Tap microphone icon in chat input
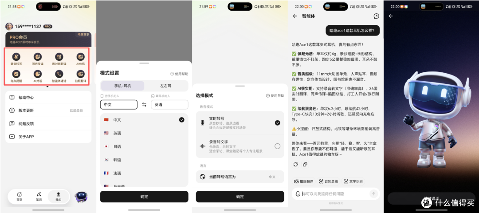 coord(298,194)
